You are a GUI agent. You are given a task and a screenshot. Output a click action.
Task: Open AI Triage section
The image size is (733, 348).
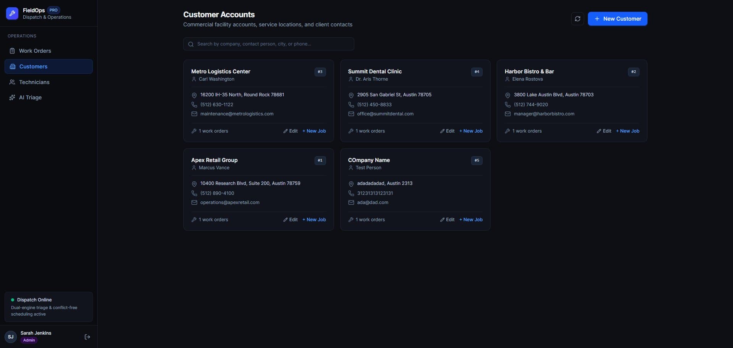tap(48, 97)
